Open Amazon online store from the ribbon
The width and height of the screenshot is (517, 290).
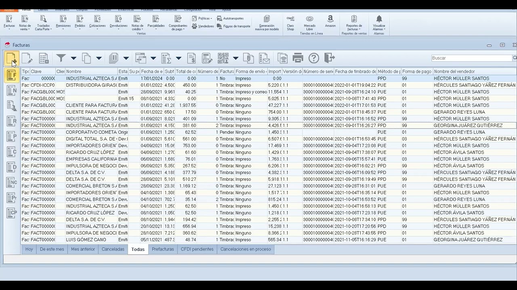point(330,21)
